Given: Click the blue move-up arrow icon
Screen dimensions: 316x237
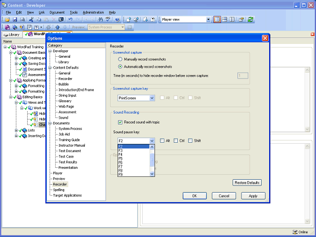Looking at the screenshot, I should pyautogui.click(x=58, y=27).
